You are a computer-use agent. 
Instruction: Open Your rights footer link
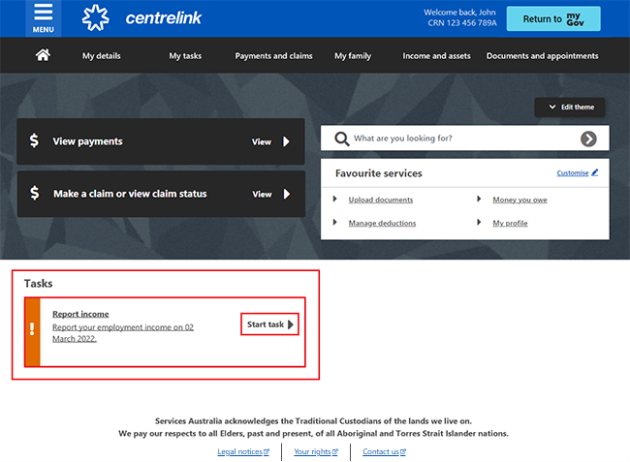click(316, 451)
